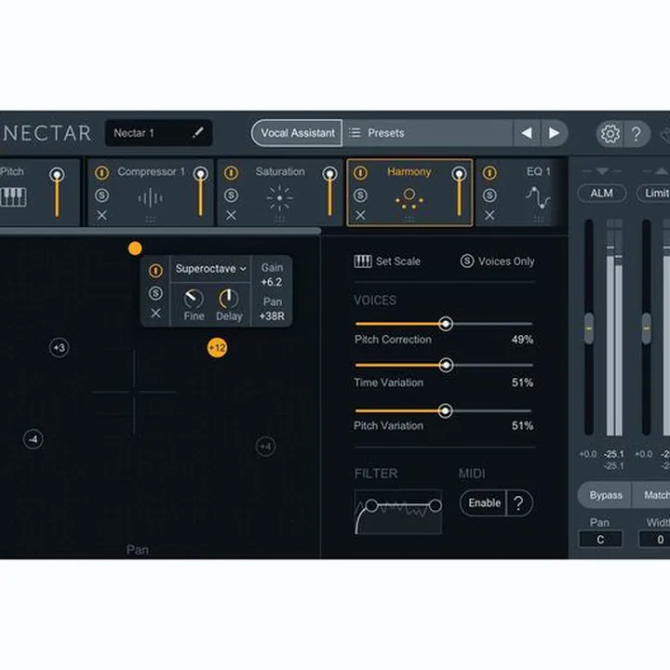This screenshot has width=670, height=670.
Task: Click the Pitch Variation slider handle
Action: 445,411
